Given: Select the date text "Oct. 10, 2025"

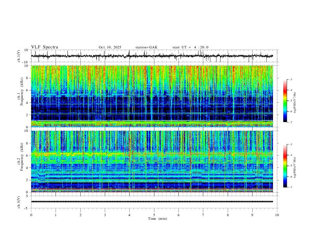Looking at the screenshot, I should coord(110,47).
